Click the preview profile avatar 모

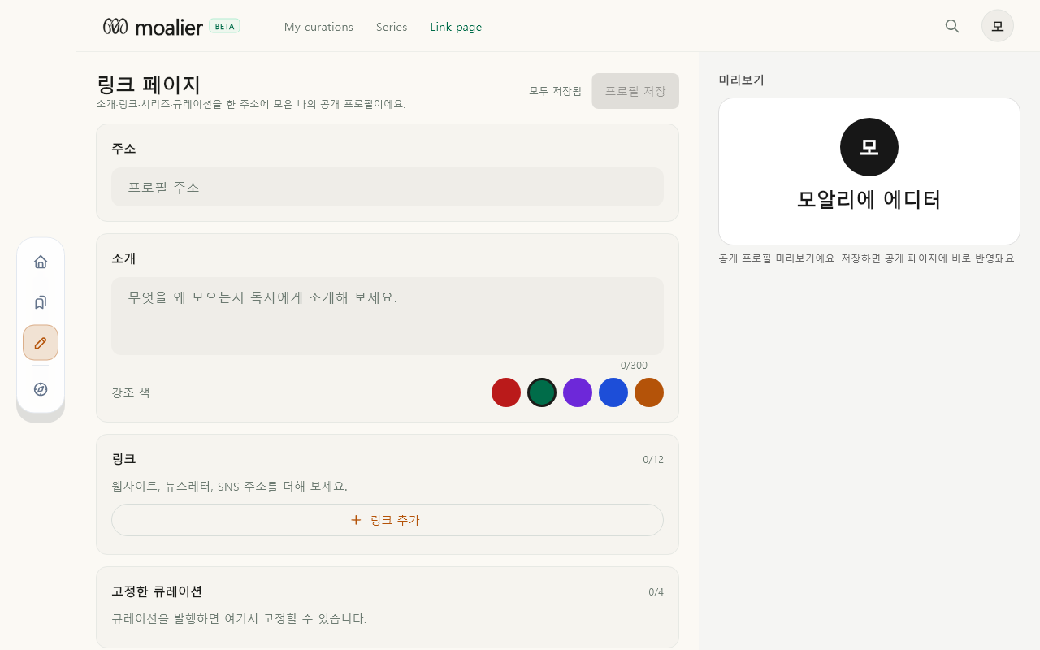[869, 147]
